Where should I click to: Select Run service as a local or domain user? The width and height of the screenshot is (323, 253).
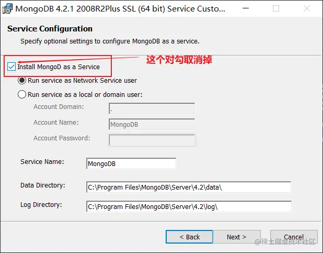point(22,94)
